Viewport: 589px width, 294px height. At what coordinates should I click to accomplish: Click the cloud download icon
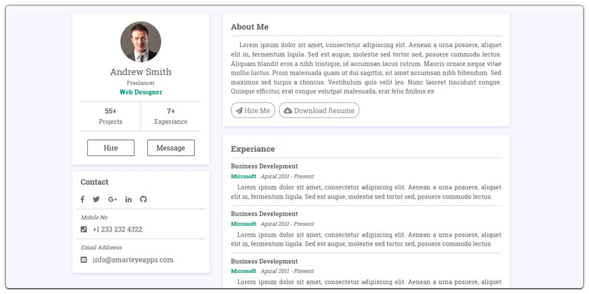(288, 111)
